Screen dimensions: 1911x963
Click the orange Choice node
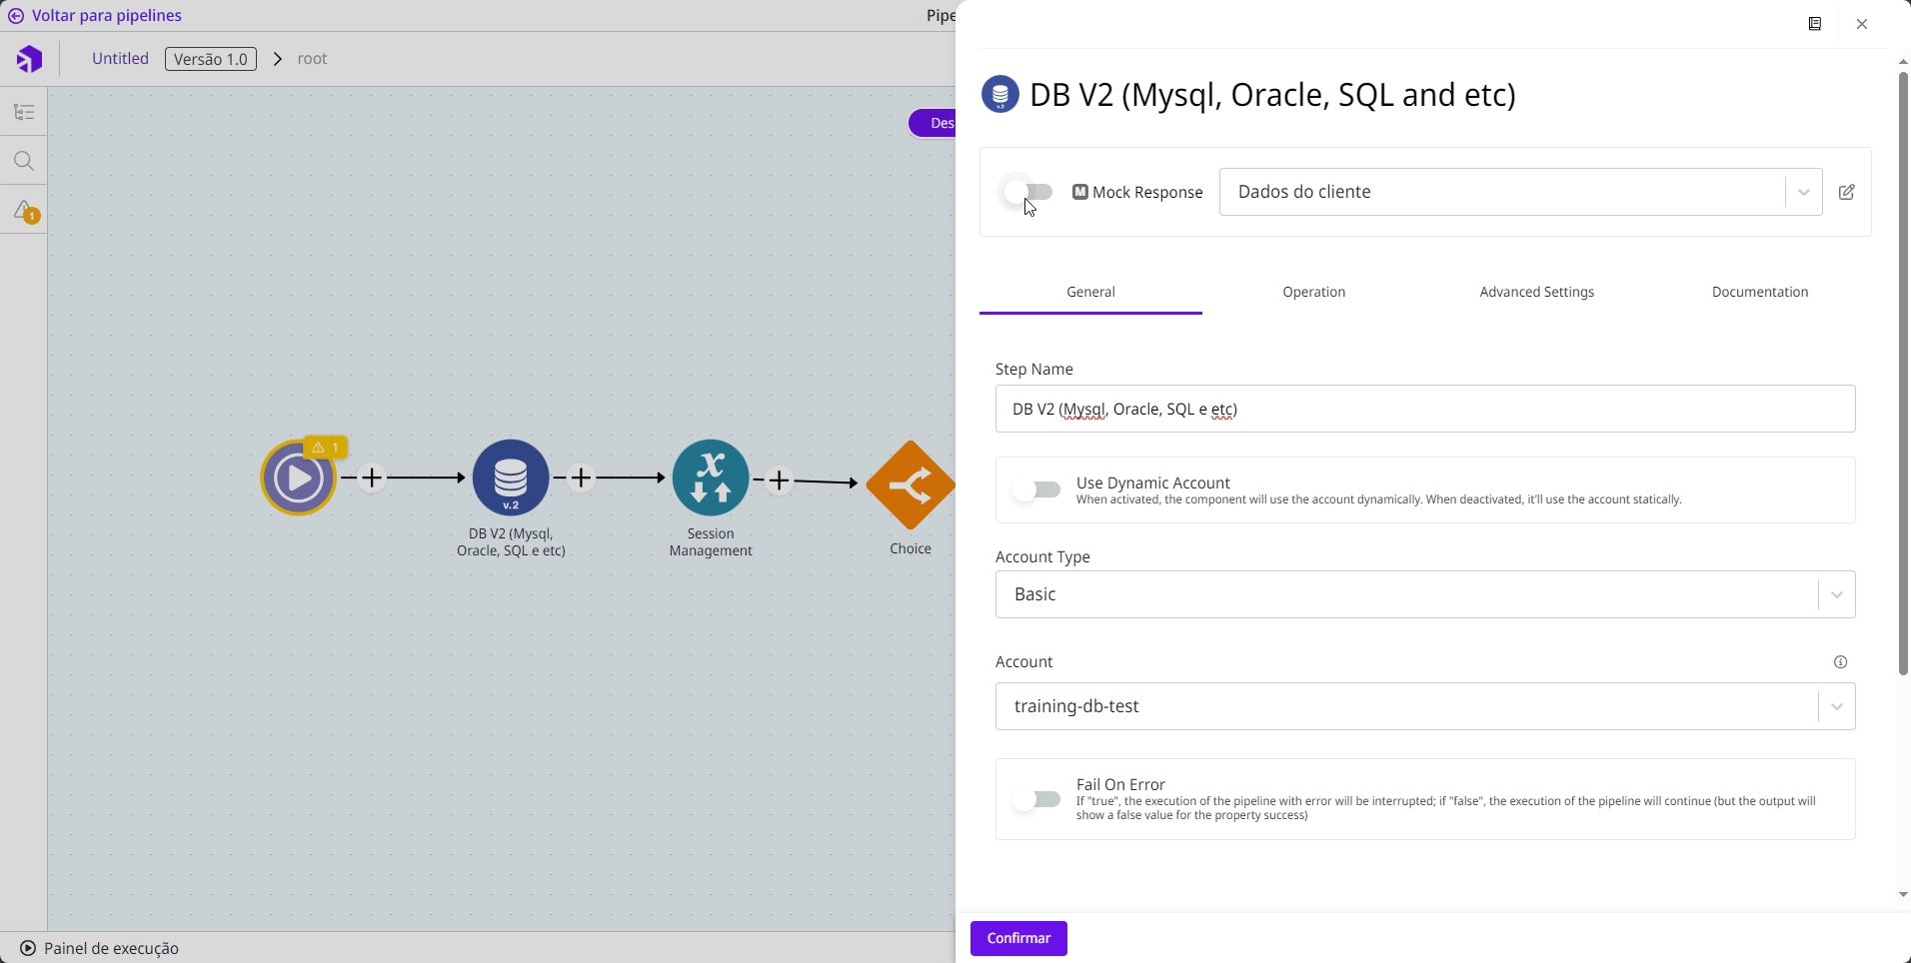click(910, 485)
